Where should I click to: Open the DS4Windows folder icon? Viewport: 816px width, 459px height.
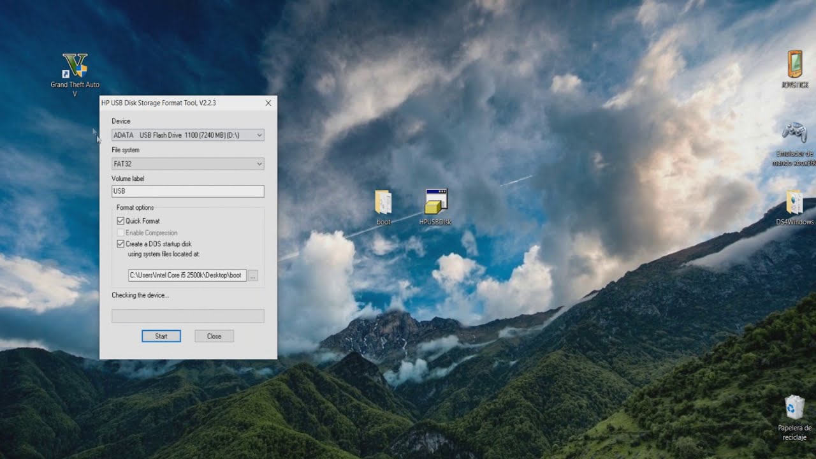(x=794, y=208)
